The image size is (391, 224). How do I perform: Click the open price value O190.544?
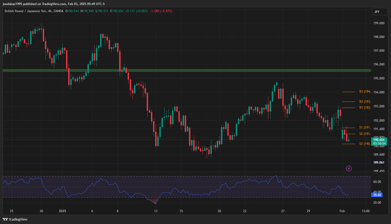point(72,11)
